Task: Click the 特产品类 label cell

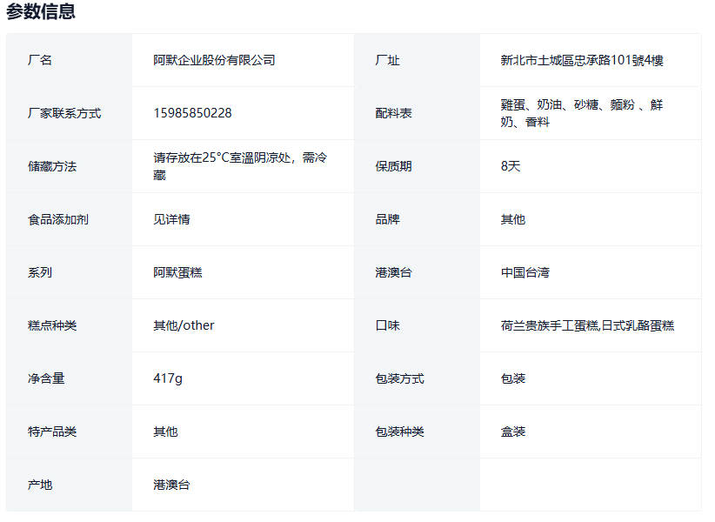Action: tap(52, 432)
